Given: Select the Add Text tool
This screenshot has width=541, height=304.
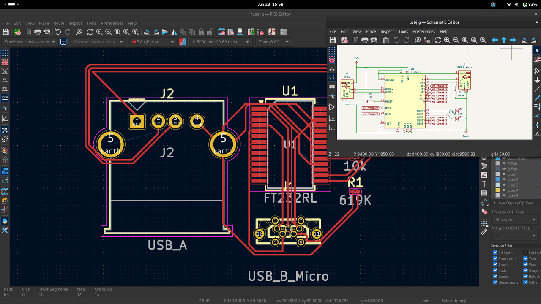Looking at the screenshot, I should [484, 184].
